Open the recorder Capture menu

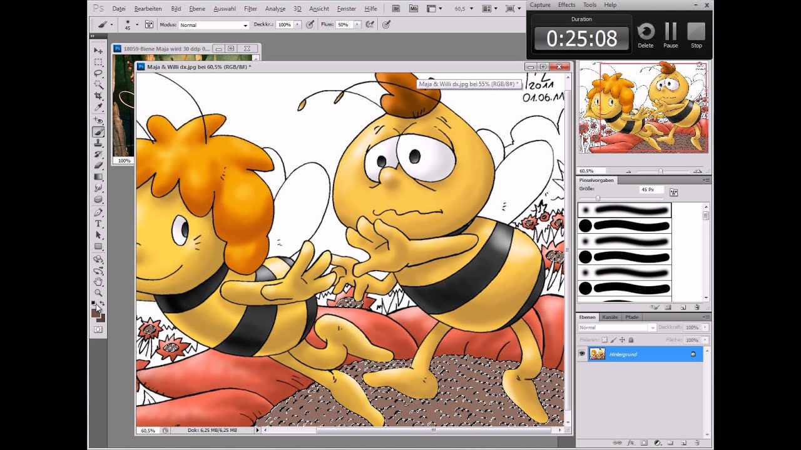[x=540, y=5]
